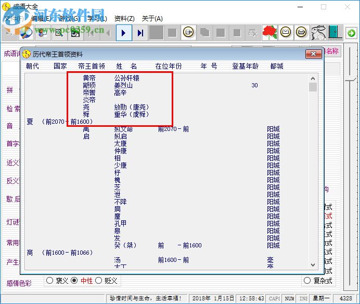This screenshot has height=304, width=360.
Task: Click the printer icon
Action: click(301, 32)
